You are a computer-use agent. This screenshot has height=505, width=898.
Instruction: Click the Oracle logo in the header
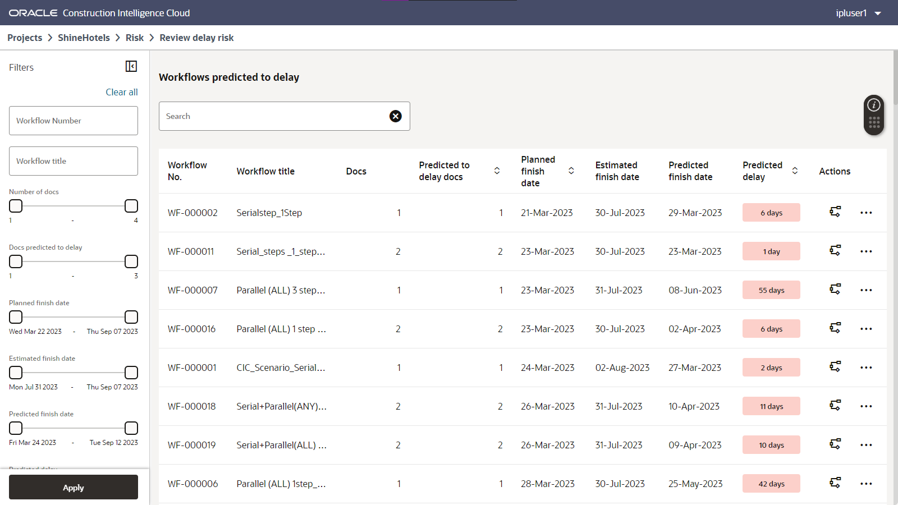(33, 12)
